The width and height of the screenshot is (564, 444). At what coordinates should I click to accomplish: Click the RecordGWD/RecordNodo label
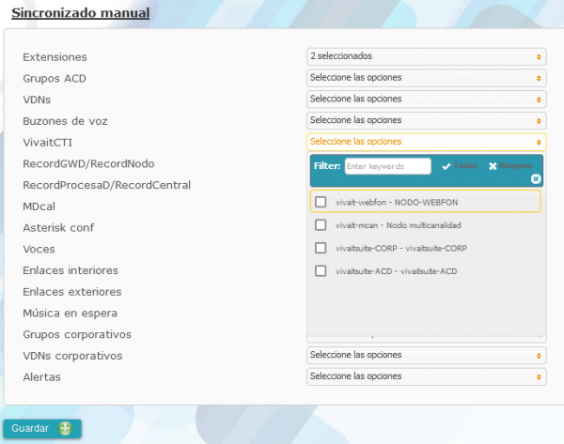88,164
